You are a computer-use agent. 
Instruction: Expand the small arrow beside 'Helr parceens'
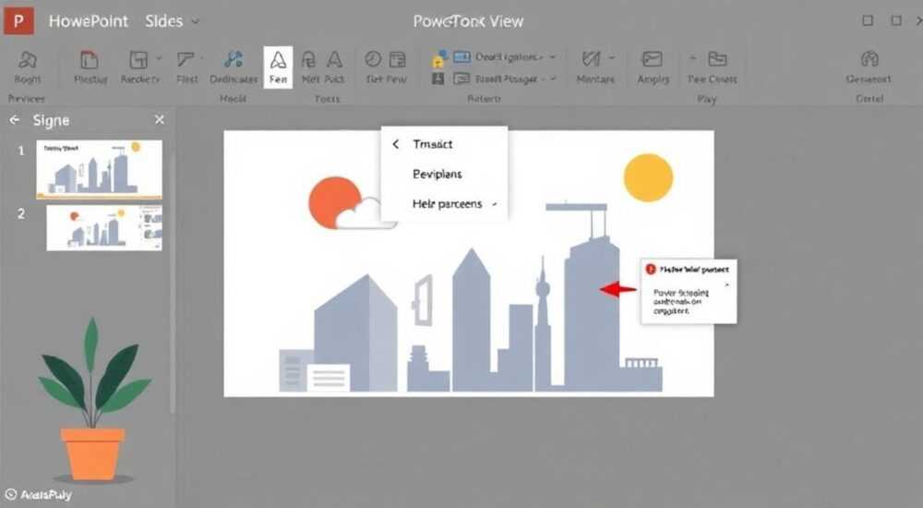tap(495, 204)
